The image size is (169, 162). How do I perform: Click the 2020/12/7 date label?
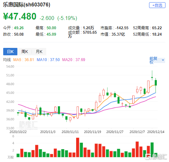[x=137, y=132]
